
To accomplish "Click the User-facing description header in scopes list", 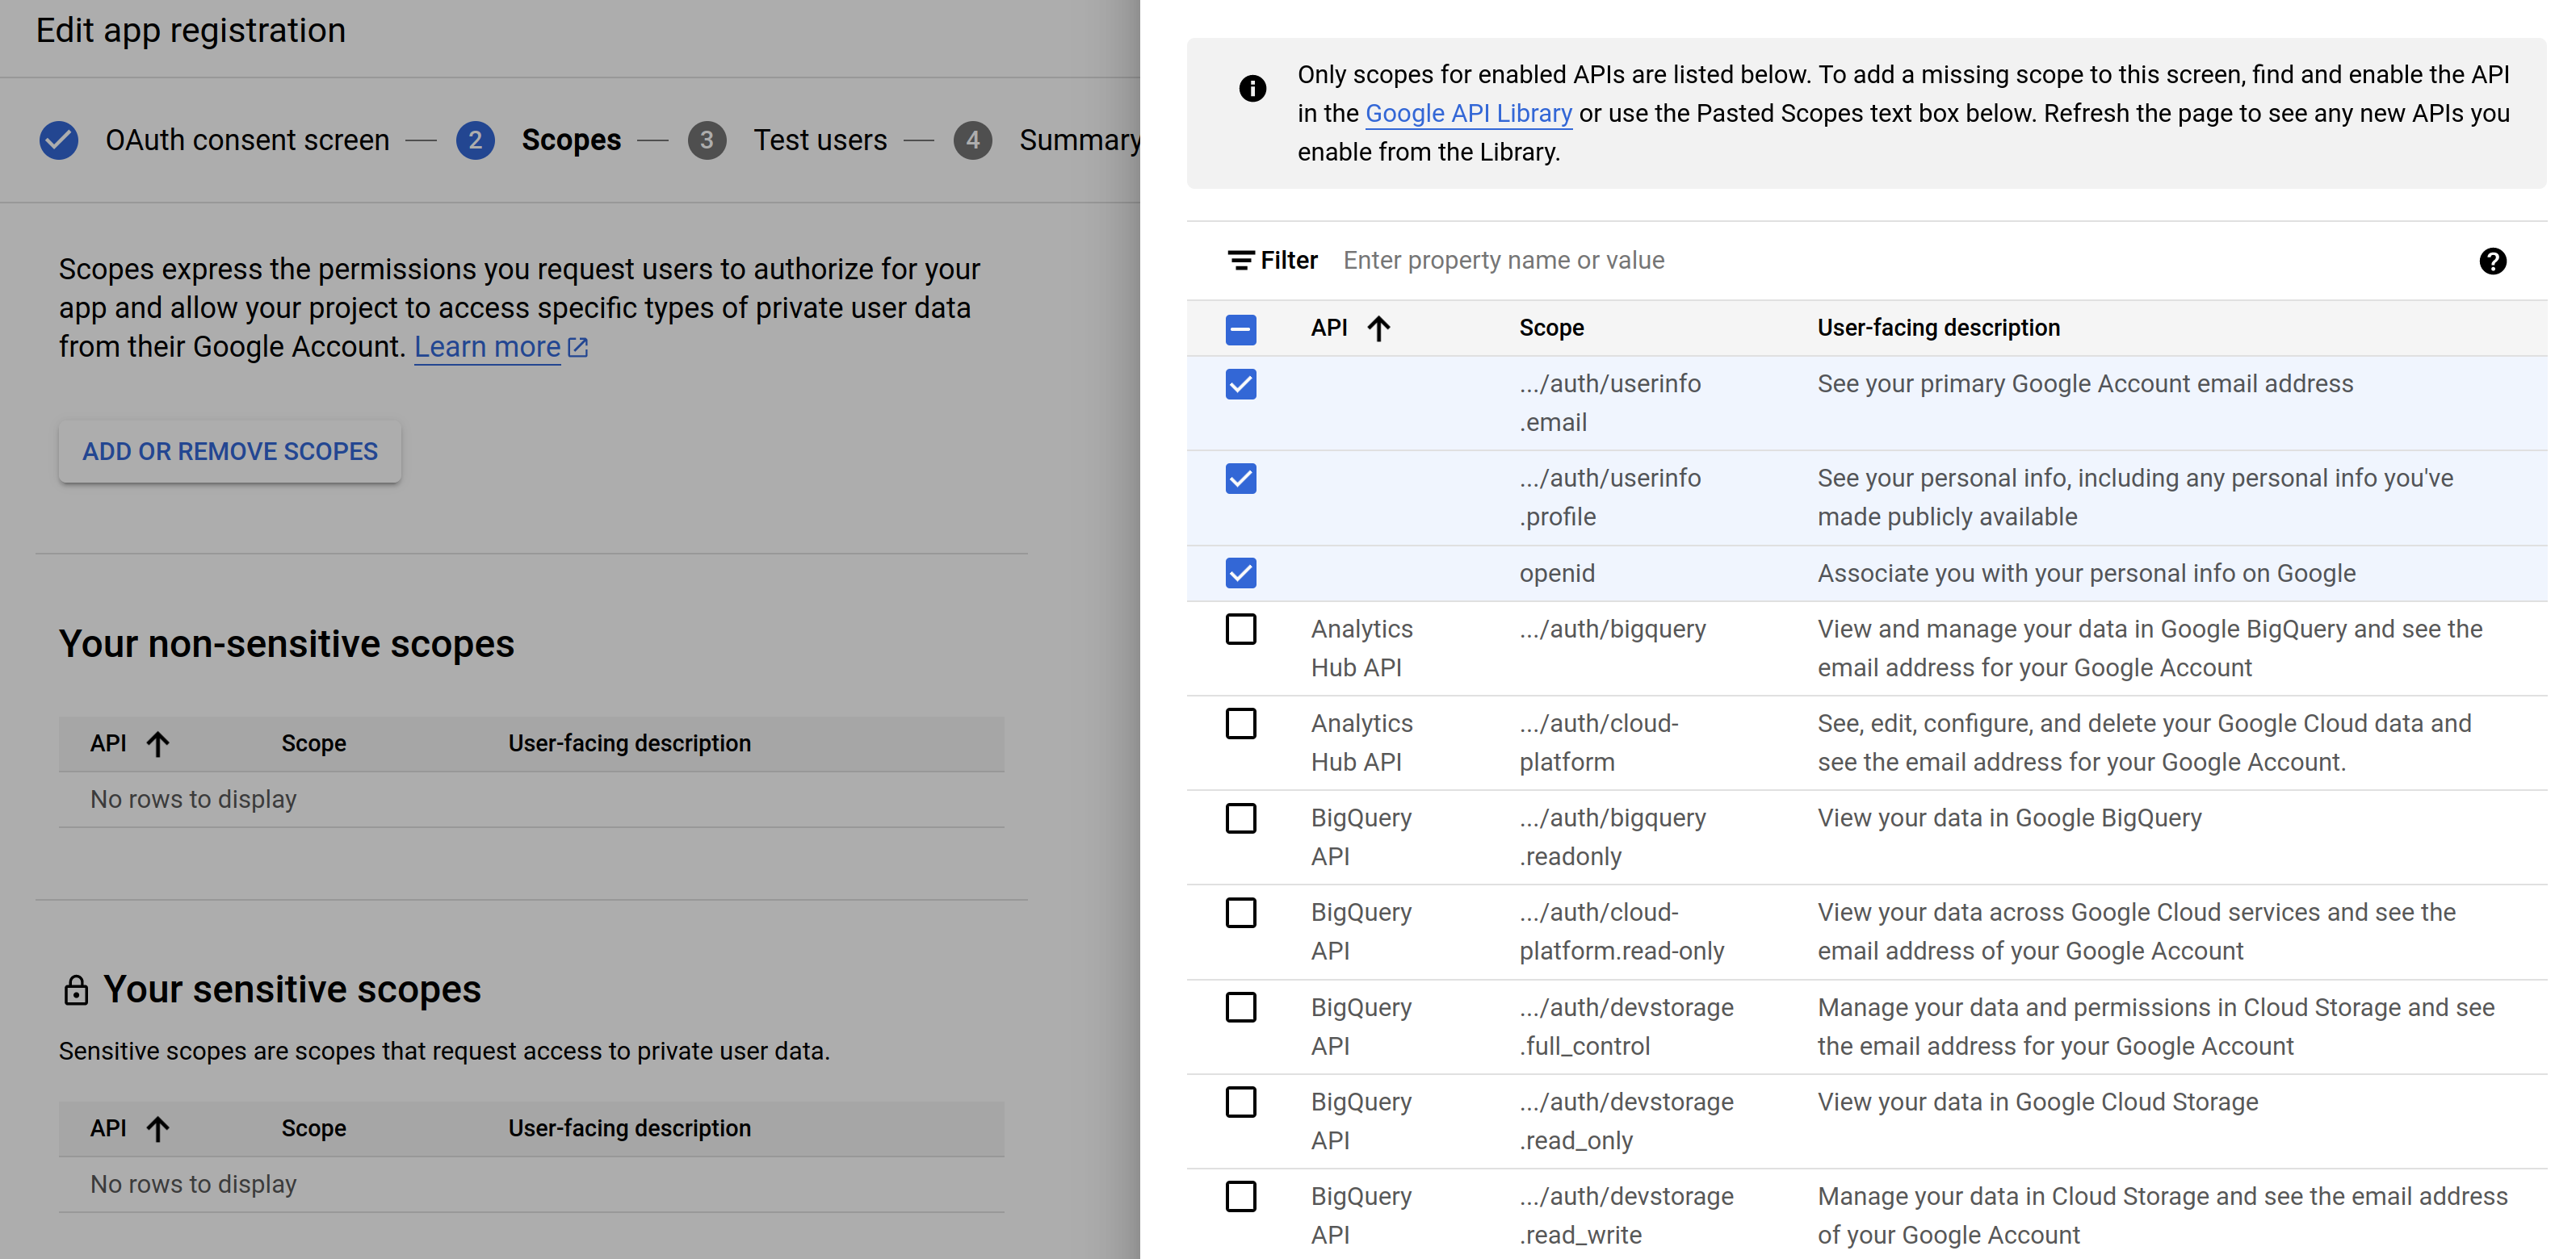I will click(x=1938, y=328).
